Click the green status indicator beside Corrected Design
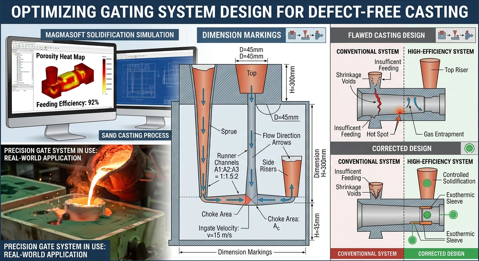The width and height of the screenshot is (479, 261). click(469, 149)
